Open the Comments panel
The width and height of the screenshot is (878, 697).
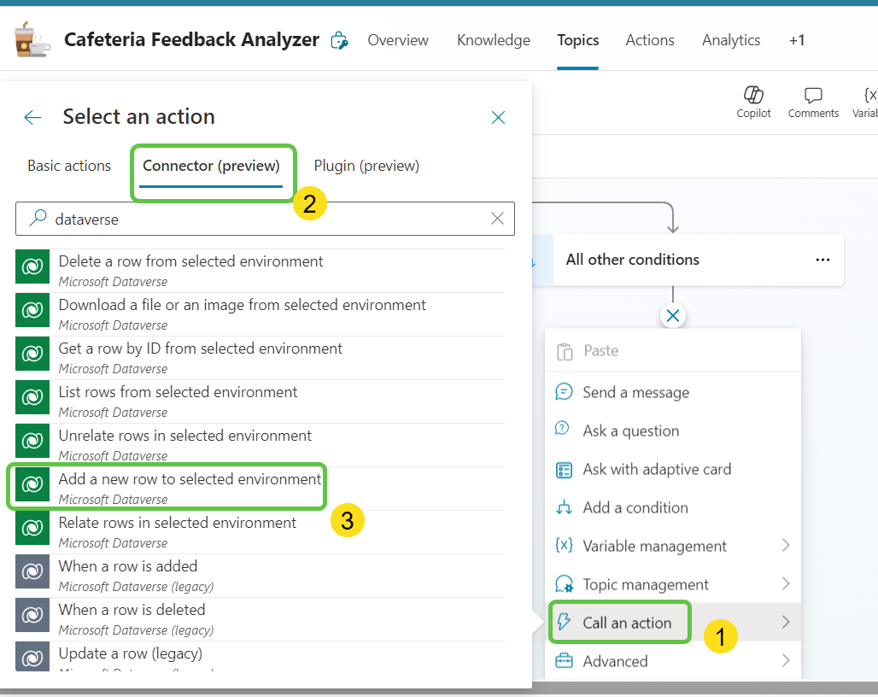pos(812,102)
